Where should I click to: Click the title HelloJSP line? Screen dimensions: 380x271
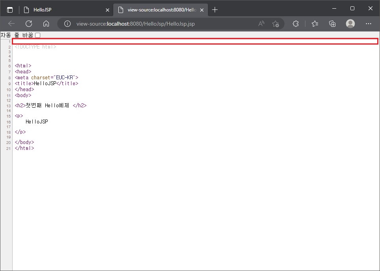point(47,83)
